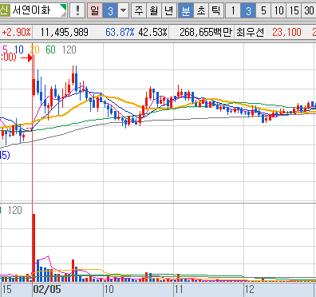Viewport: 316px width, 297px height.
Task: Click the green corner marker in the stock name box
Action: [x=64, y=6]
